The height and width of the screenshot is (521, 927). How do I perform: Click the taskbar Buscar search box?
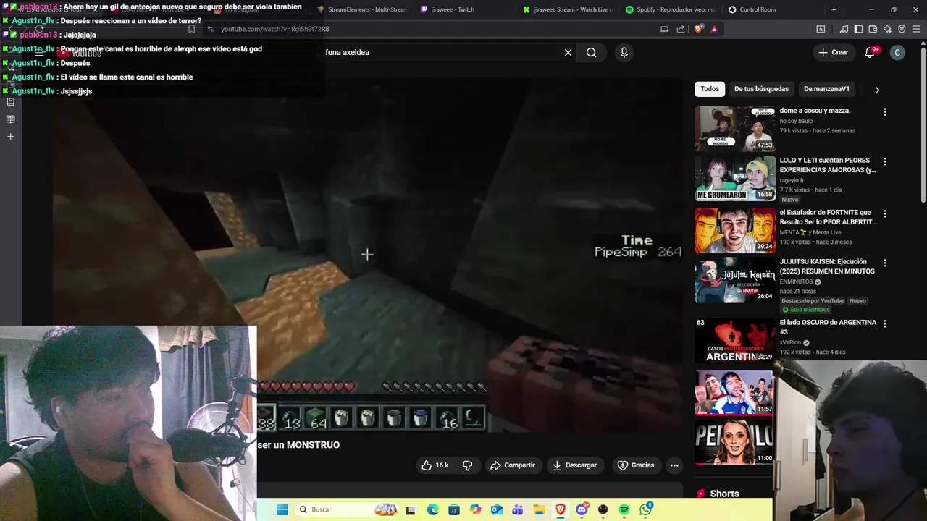pos(348,509)
